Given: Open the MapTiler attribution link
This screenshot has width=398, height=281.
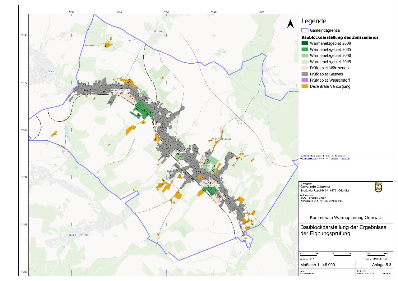Looking at the screenshot, I should coord(345,158).
